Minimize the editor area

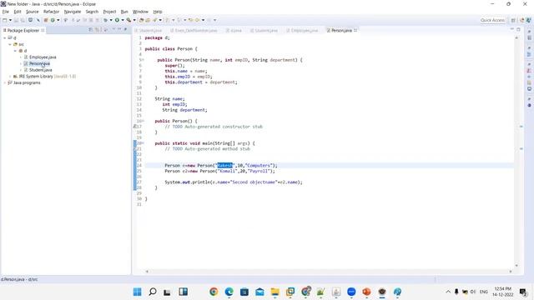(x=511, y=30)
